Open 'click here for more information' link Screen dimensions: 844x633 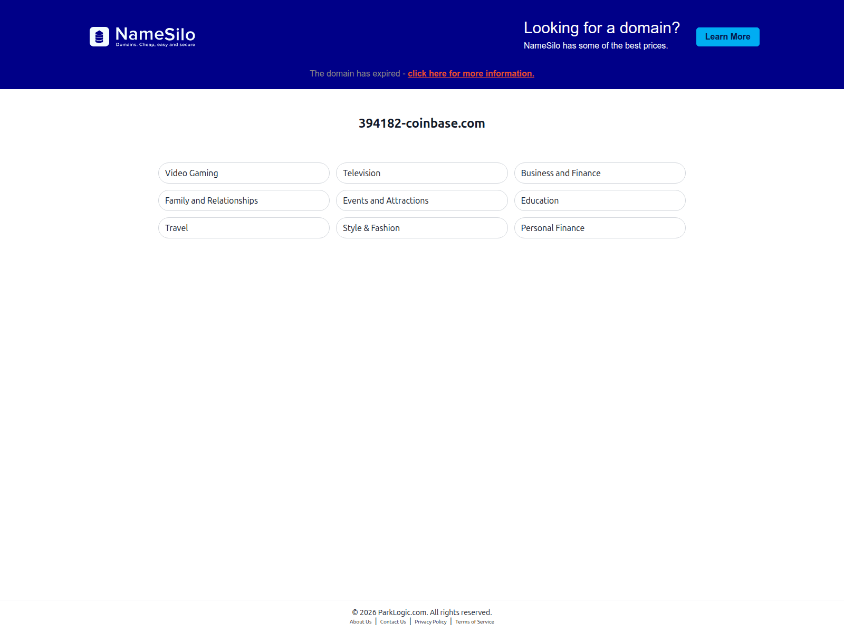pos(471,74)
